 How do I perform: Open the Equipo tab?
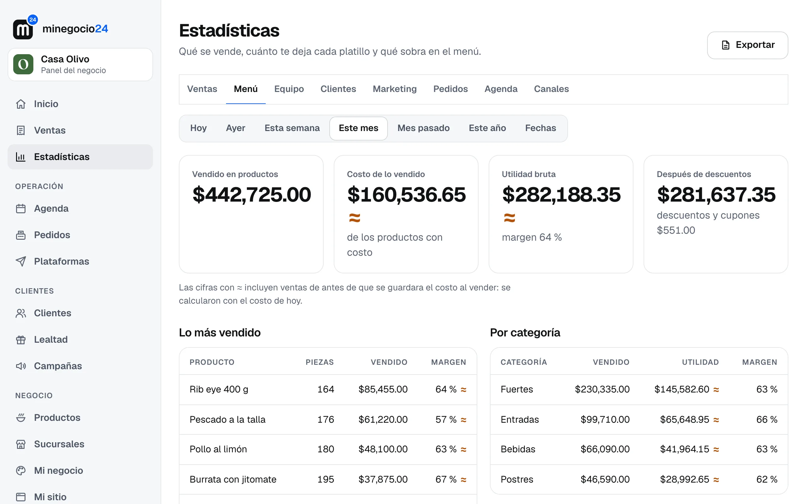pyautogui.click(x=289, y=89)
